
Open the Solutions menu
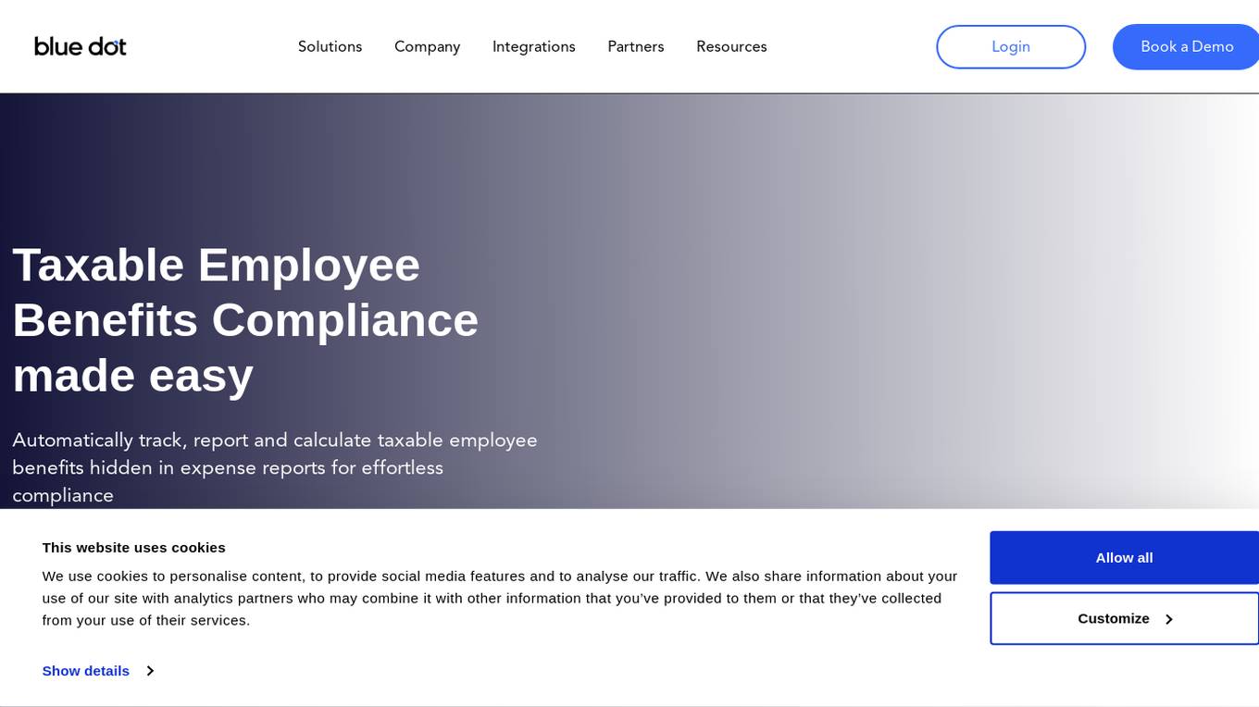point(330,46)
